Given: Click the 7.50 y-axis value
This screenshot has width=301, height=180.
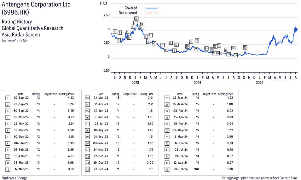Looking at the screenshot, I should [107, 15].
